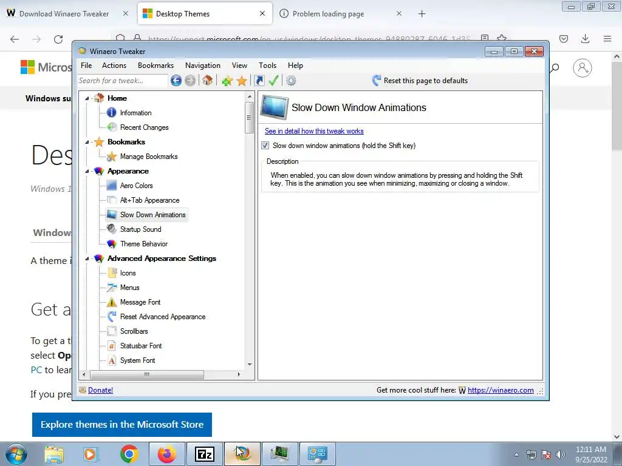The width and height of the screenshot is (622, 466).
Task: Collapse the Bookmarks tree node
Action: pos(87,142)
